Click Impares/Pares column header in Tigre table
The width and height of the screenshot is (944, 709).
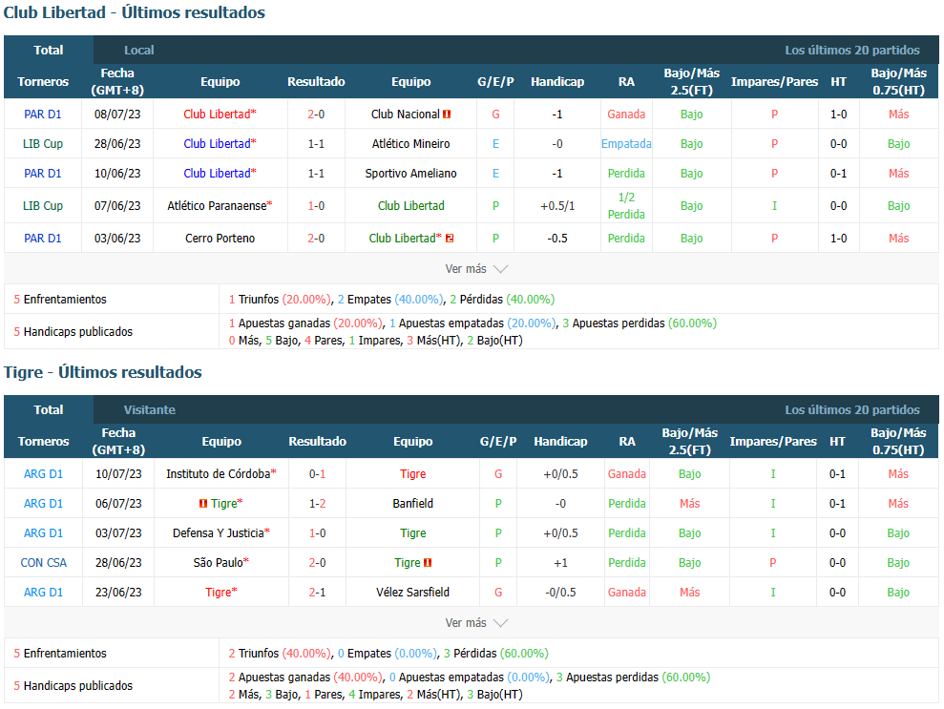(x=773, y=441)
